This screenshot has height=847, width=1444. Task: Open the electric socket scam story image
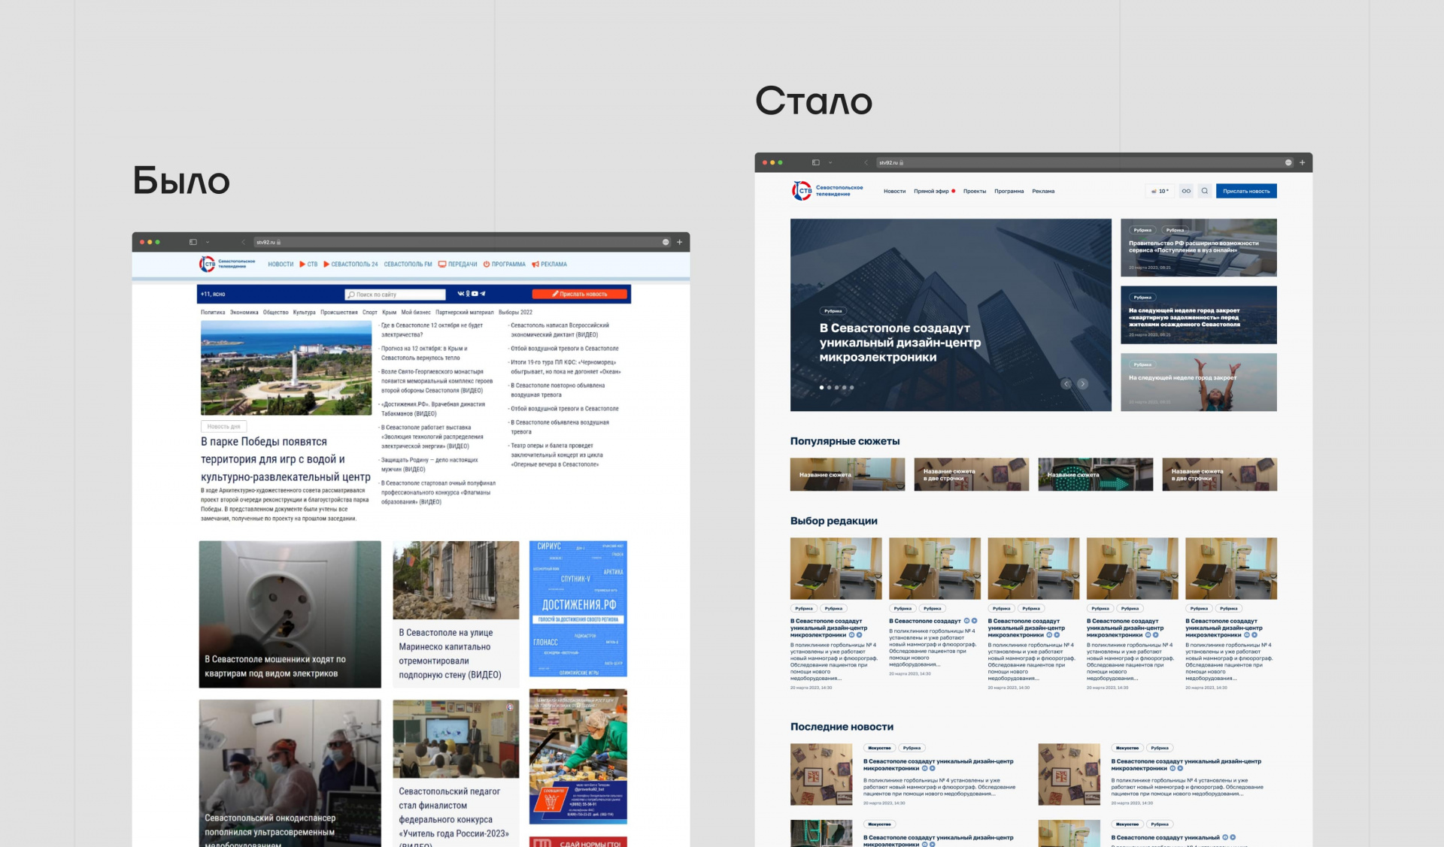pyautogui.click(x=290, y=614)
